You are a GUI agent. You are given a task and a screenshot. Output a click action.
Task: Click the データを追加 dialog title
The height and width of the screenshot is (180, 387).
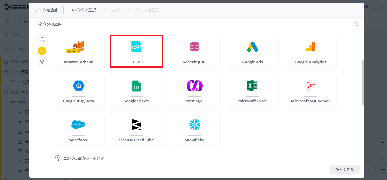[x=46, y=10]
